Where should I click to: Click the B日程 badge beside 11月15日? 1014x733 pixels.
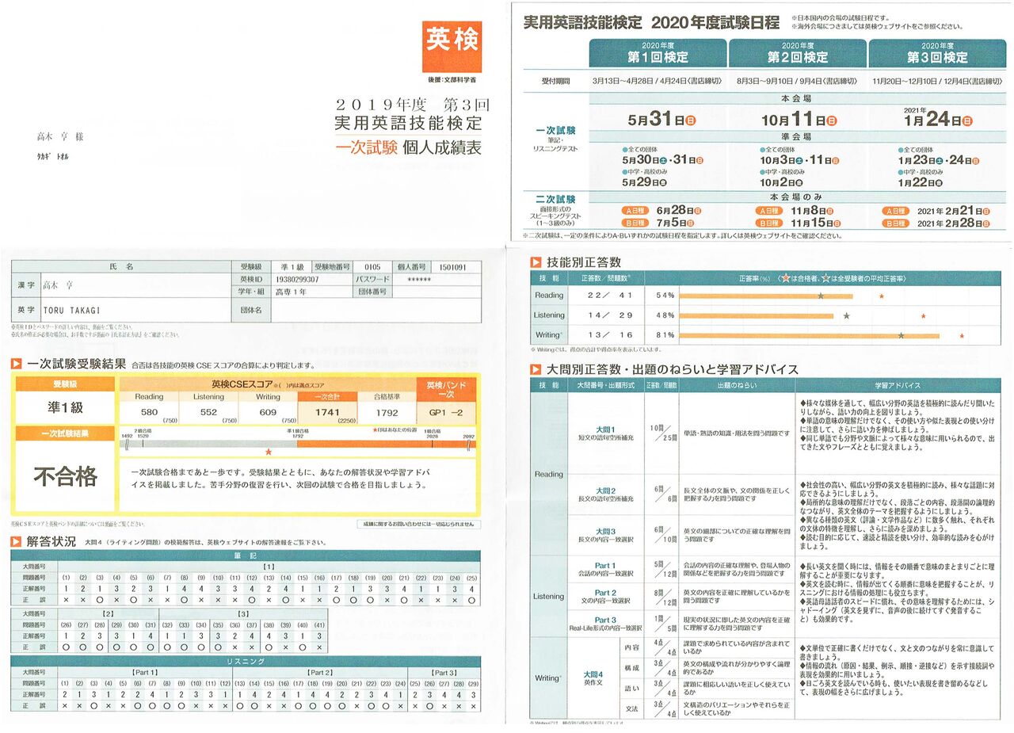click(x=768, y=224)
